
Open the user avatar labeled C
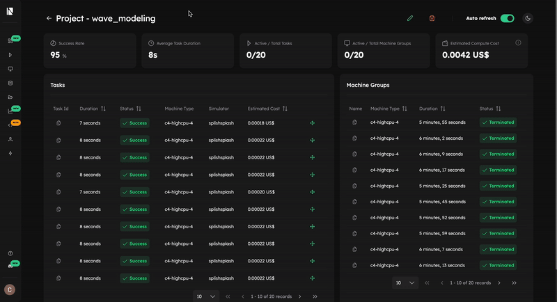tap(10, 289)
